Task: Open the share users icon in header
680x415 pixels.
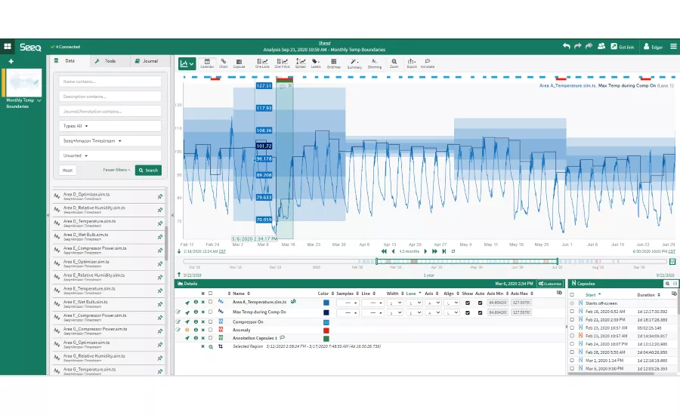Action: (x=601, y=46)
